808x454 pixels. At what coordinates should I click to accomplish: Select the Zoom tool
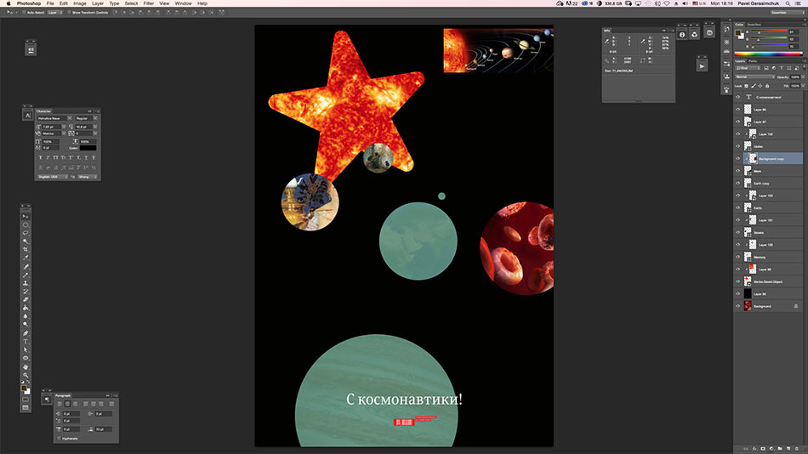[26, 375]
